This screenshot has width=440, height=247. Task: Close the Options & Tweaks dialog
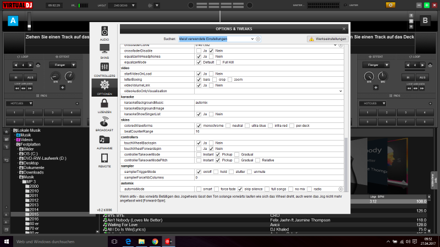click(x=344, y=29)
